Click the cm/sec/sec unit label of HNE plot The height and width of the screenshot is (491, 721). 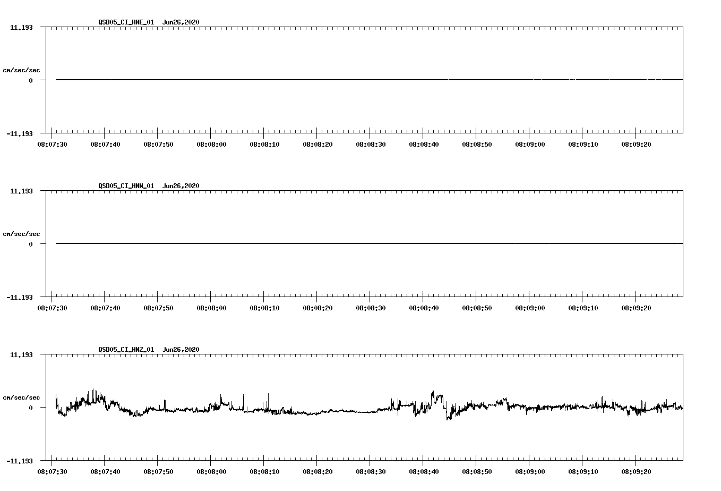click(x=21, y=70)
